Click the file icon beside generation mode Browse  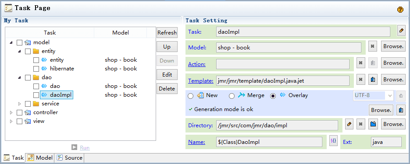pos(401,110)
